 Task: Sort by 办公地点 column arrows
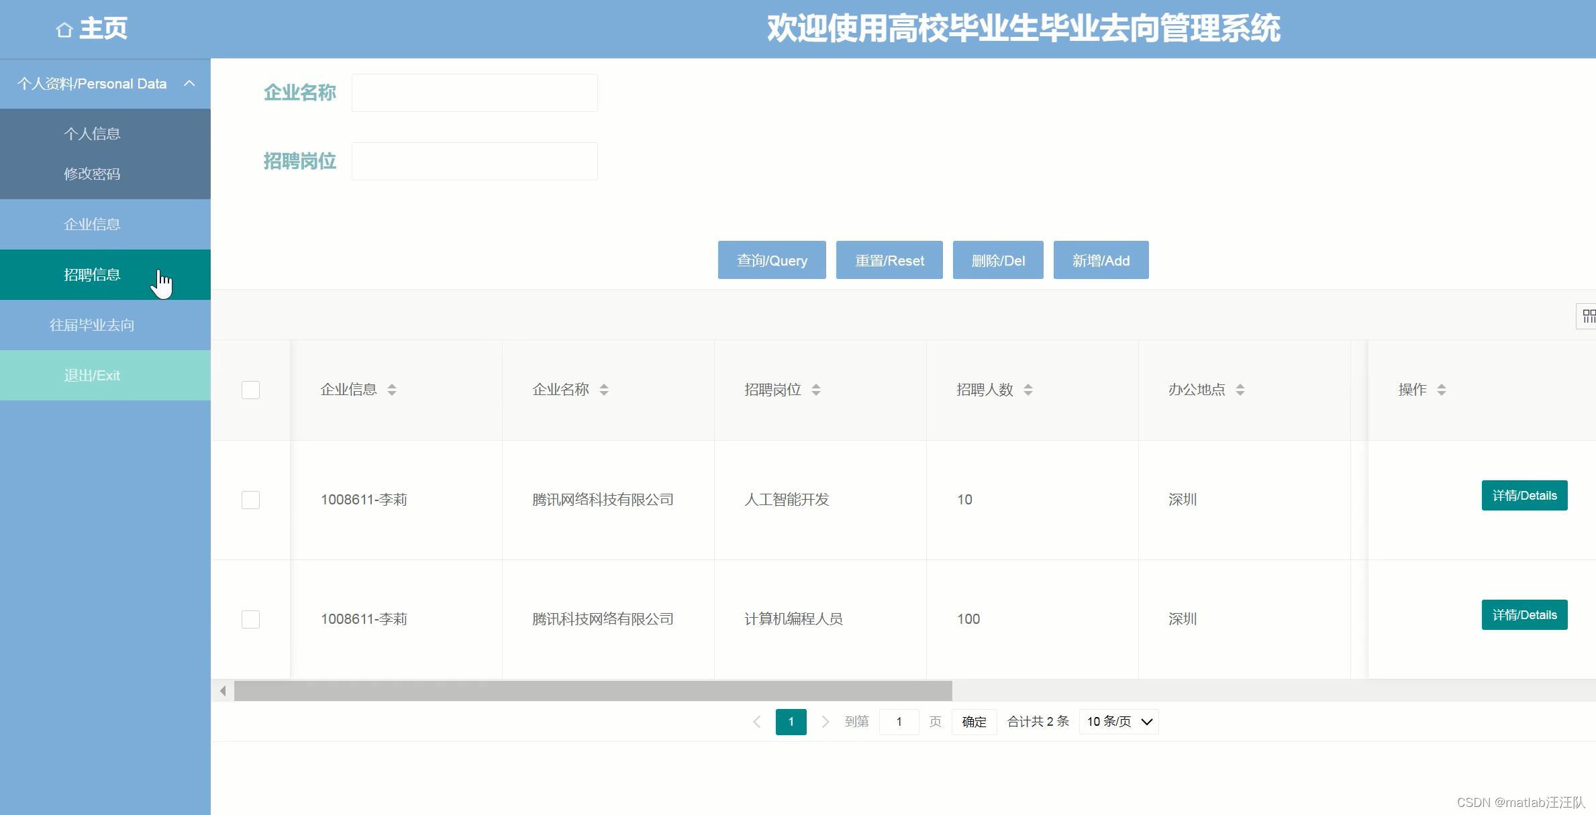1240,390
